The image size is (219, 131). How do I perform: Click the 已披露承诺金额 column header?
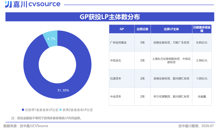(x=202, y=29)
